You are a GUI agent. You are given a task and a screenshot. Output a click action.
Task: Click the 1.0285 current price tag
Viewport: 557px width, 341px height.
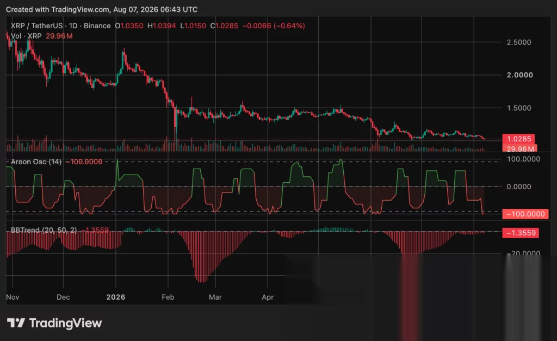[x=518, y=139]
